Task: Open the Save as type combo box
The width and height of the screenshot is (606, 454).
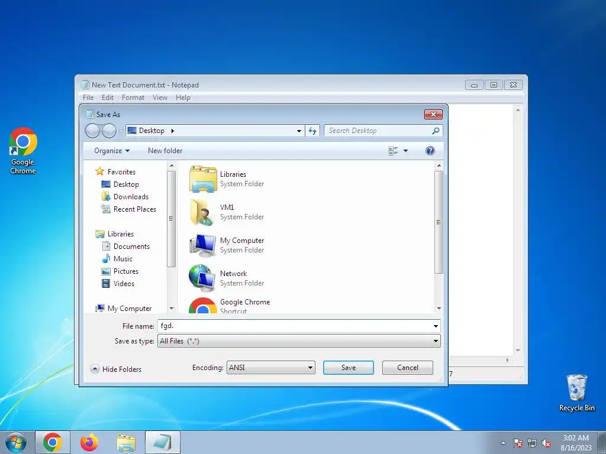Action: (299, 341)
